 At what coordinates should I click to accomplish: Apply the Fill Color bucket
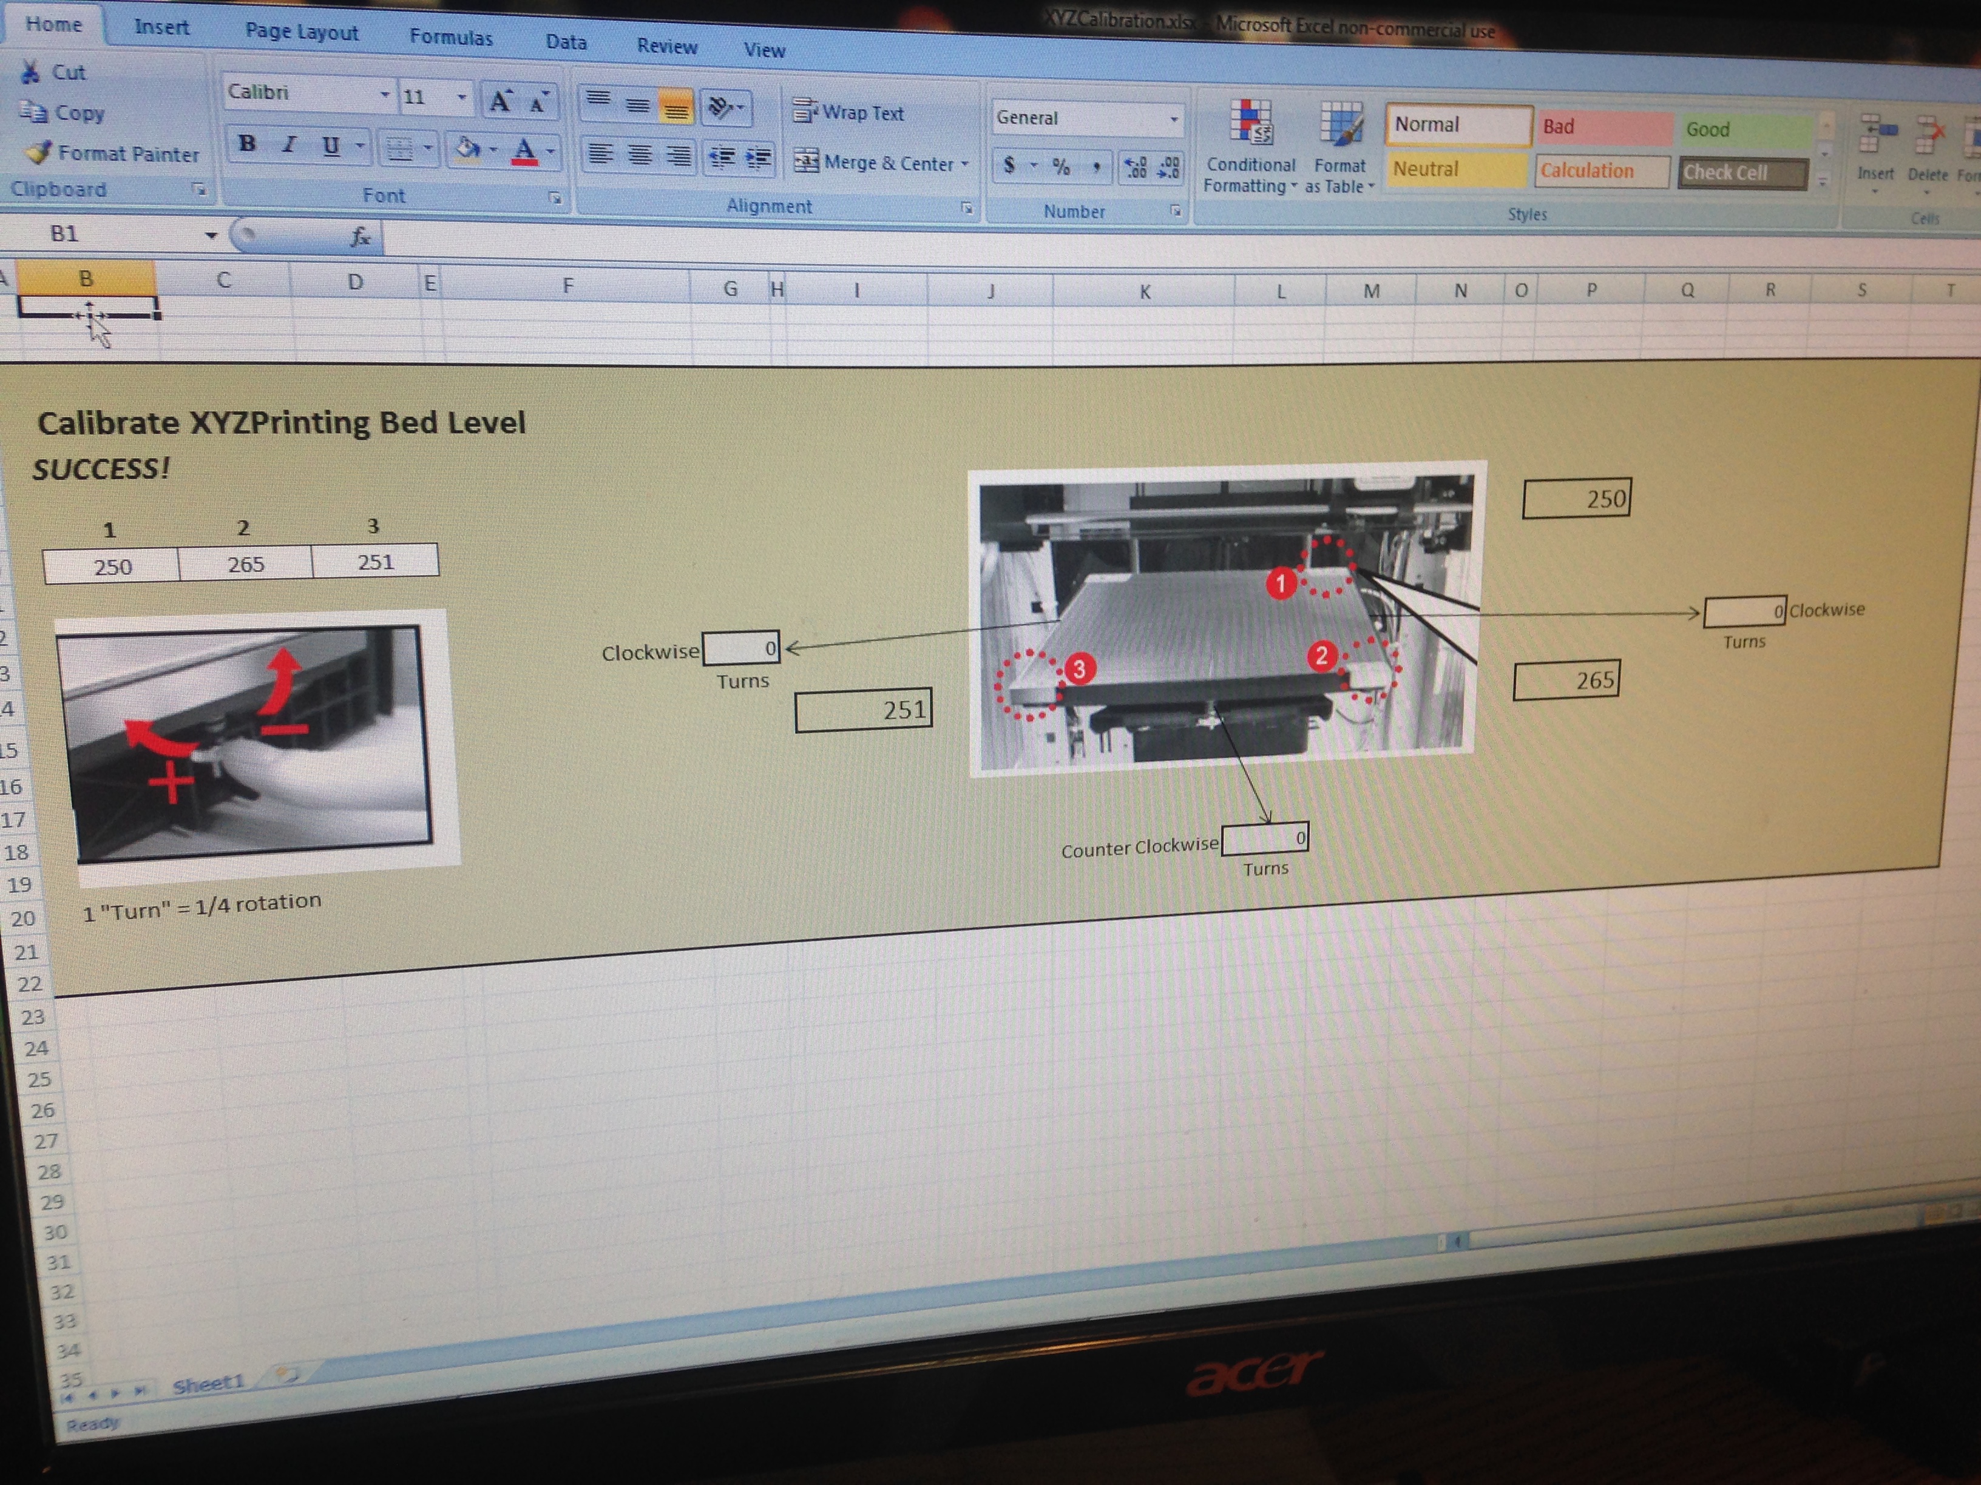467,149
